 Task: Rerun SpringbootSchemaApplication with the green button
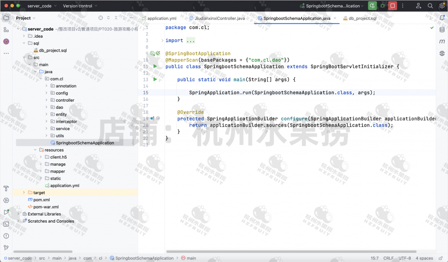point(372,6)
